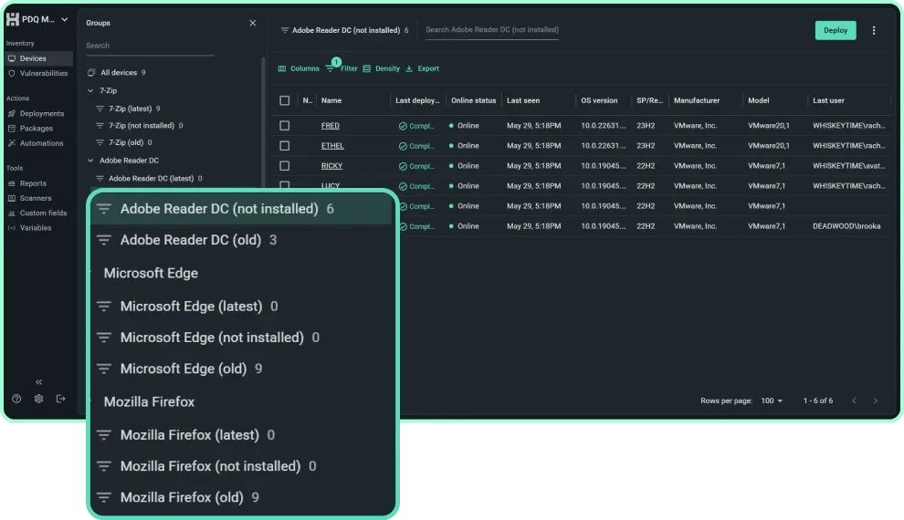The image size is (904, 520).
Task: Collapse the 7-Zip group folder
Action: pyautogui.click(x=90, y=90)
